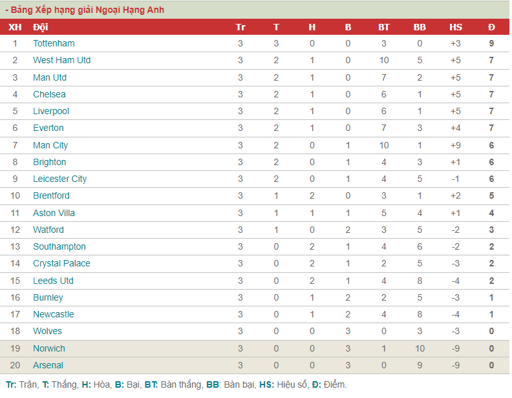512x398 pixels.
Task: Open the Arsenal link in the last row
Action: tap(48, 366)
